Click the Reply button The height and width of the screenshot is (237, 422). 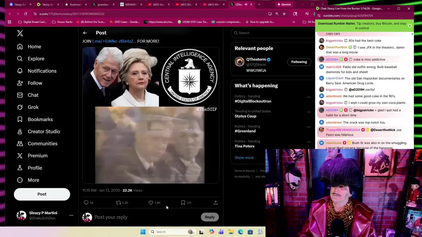[x=210, y=217]
